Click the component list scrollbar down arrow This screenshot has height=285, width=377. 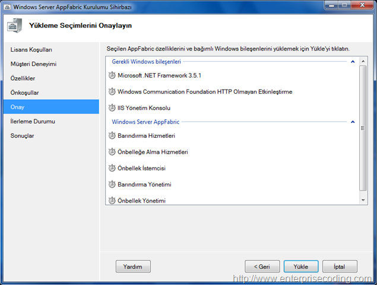363,200
